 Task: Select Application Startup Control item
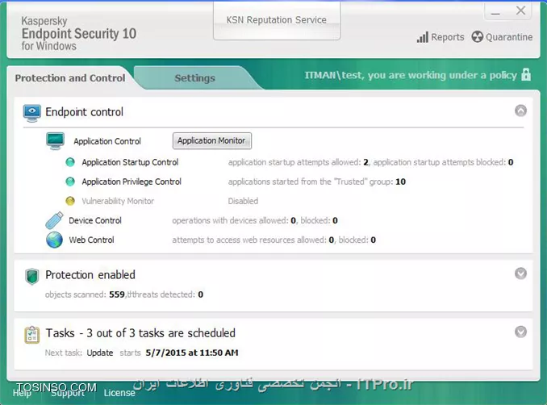[130, 162]
